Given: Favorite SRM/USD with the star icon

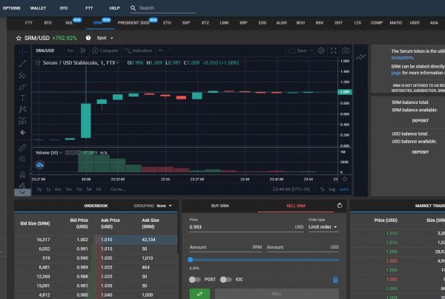Looking at the screenshot, I should 19,38.
